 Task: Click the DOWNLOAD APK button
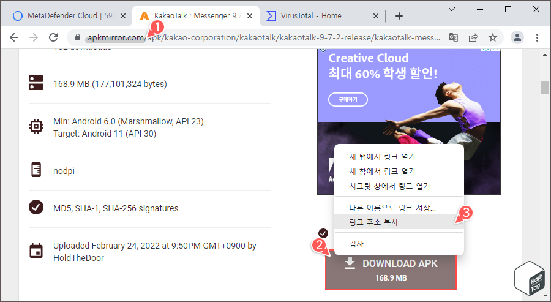[x=391, y=270]
